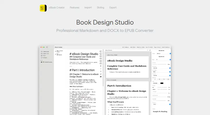This screenshot has height=115, width=210.
Task: Toggle italic formatting icon in editor toolbar
Action: [x=101, y=69]
